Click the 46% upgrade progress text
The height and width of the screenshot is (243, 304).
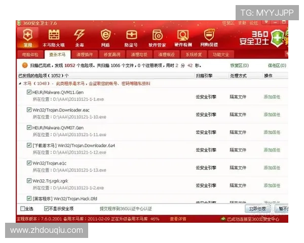(x=155, y=219)
